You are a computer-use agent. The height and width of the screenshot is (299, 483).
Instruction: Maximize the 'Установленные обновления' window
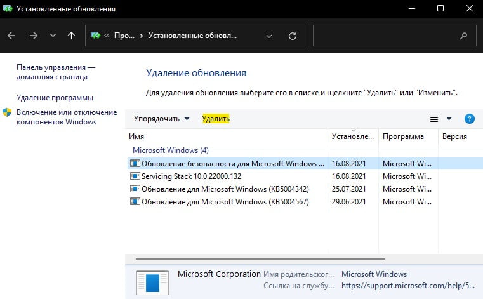(x=440, y=8)
